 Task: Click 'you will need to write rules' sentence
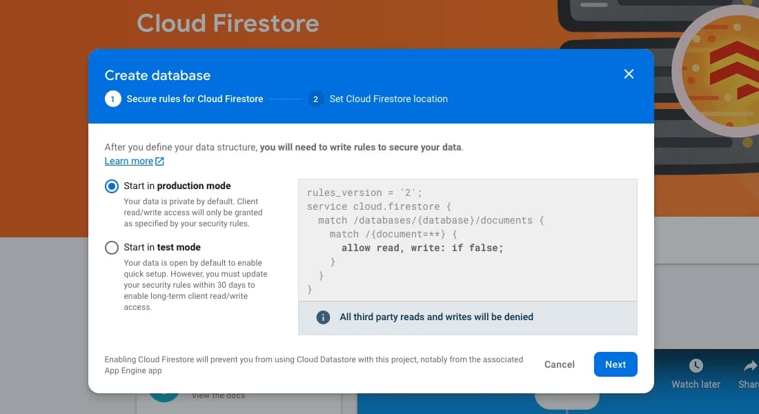361,147
